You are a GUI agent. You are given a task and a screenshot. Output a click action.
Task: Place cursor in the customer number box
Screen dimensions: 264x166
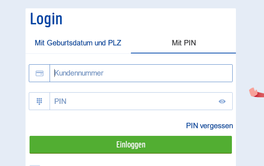pyautogui.click(x=141, y=73)
